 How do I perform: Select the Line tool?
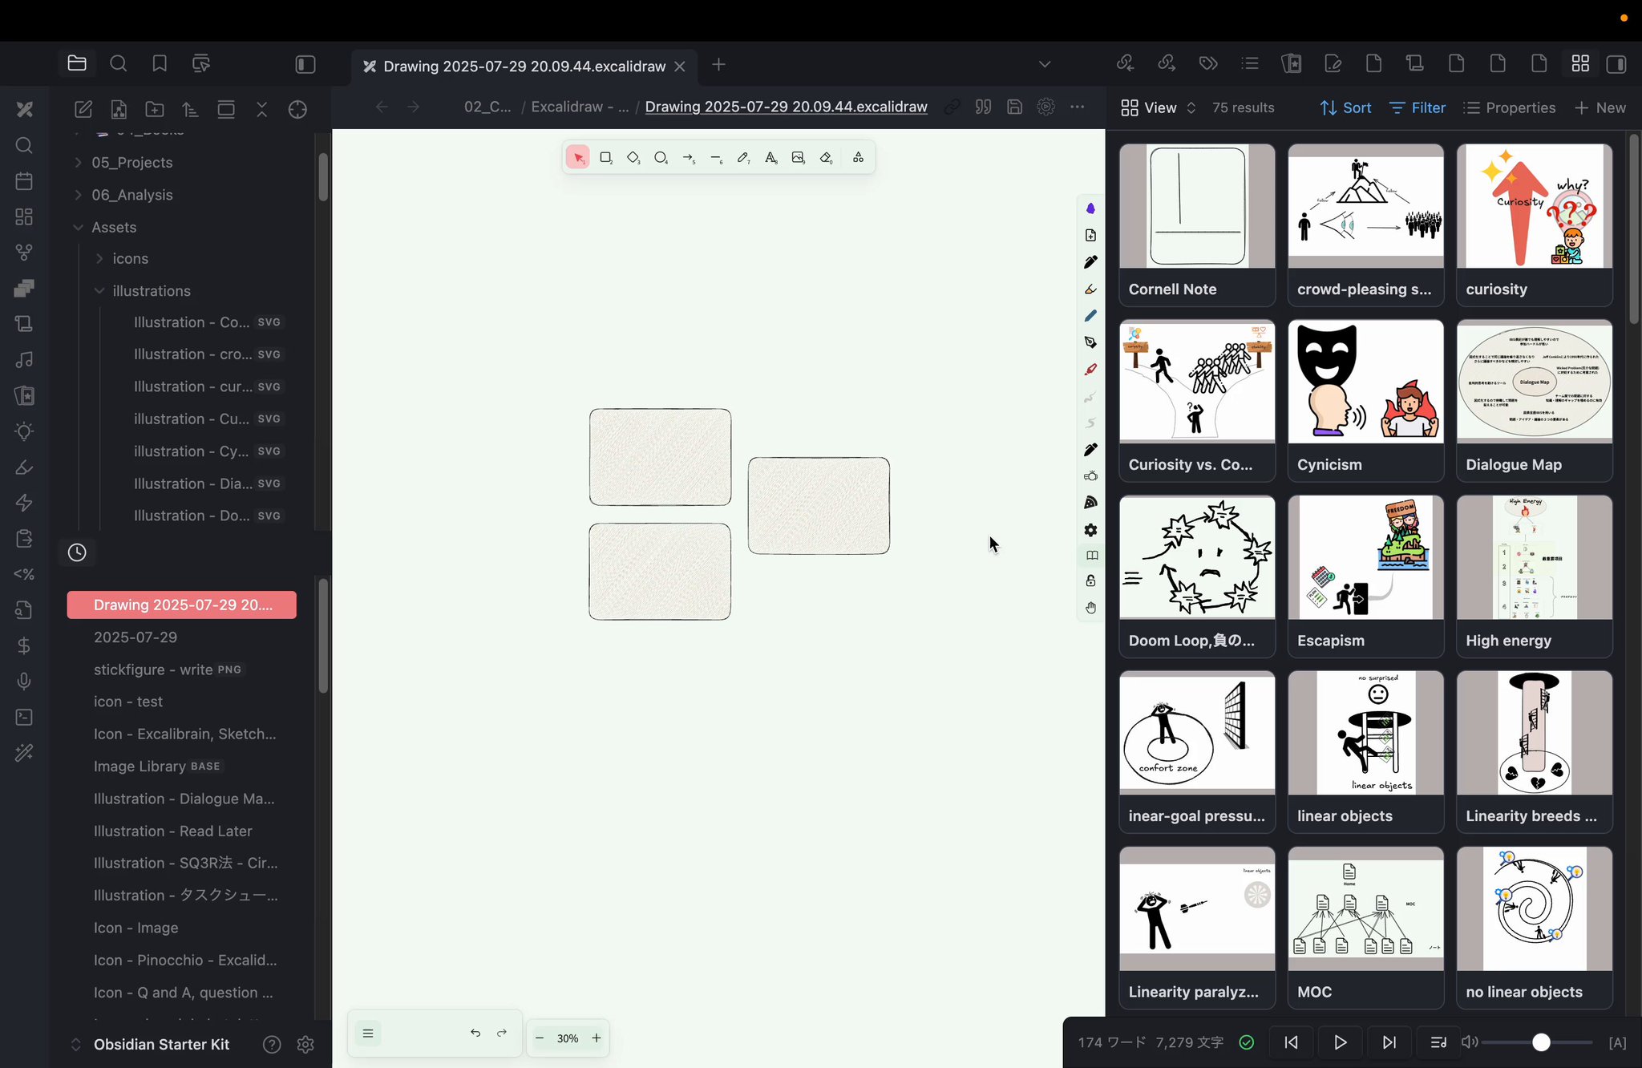pos(716,158)
